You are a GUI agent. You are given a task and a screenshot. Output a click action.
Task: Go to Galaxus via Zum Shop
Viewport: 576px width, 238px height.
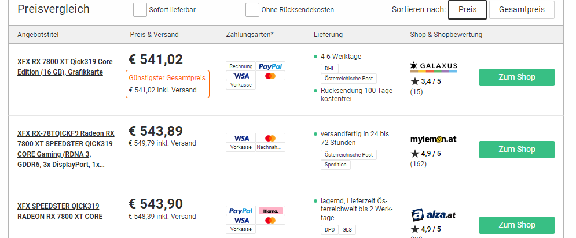tap(516, 77)
